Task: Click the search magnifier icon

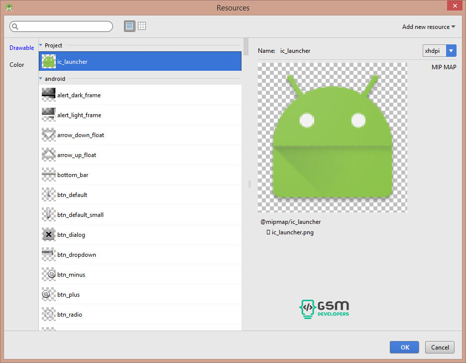Action: pyautogui.click(x=15, y=26)
